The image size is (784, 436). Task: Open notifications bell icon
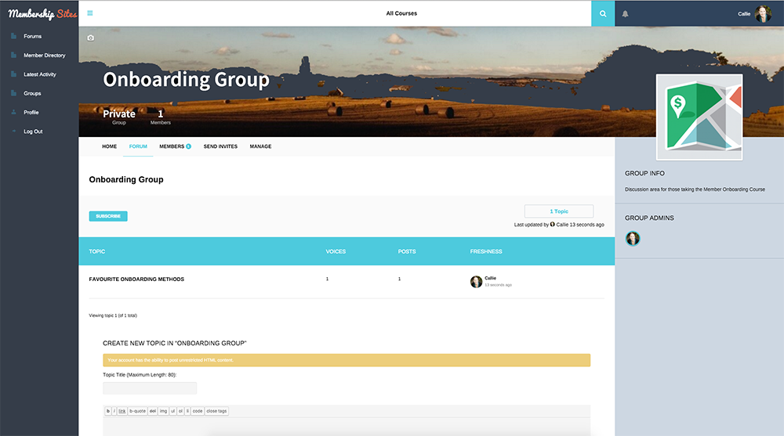(625, 14)
